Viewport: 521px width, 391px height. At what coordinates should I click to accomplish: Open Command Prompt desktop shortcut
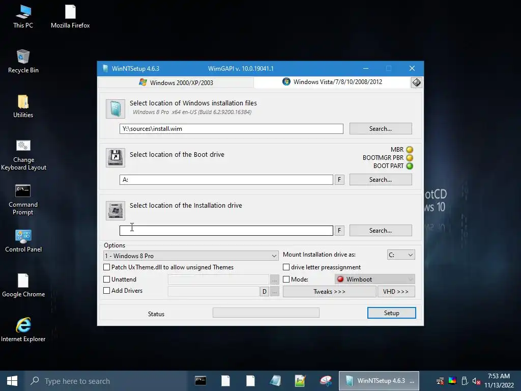[x=23, y=200]
